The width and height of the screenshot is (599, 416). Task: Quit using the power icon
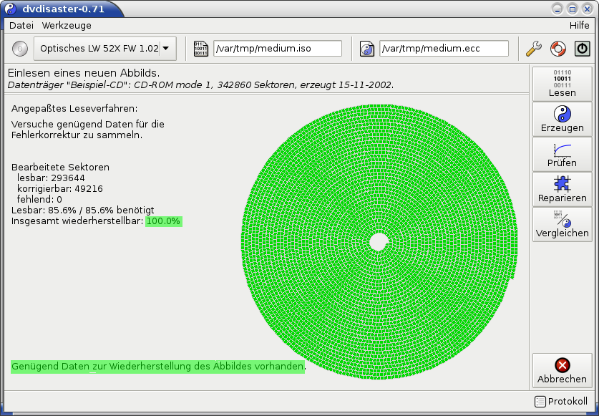pos(583,49)
